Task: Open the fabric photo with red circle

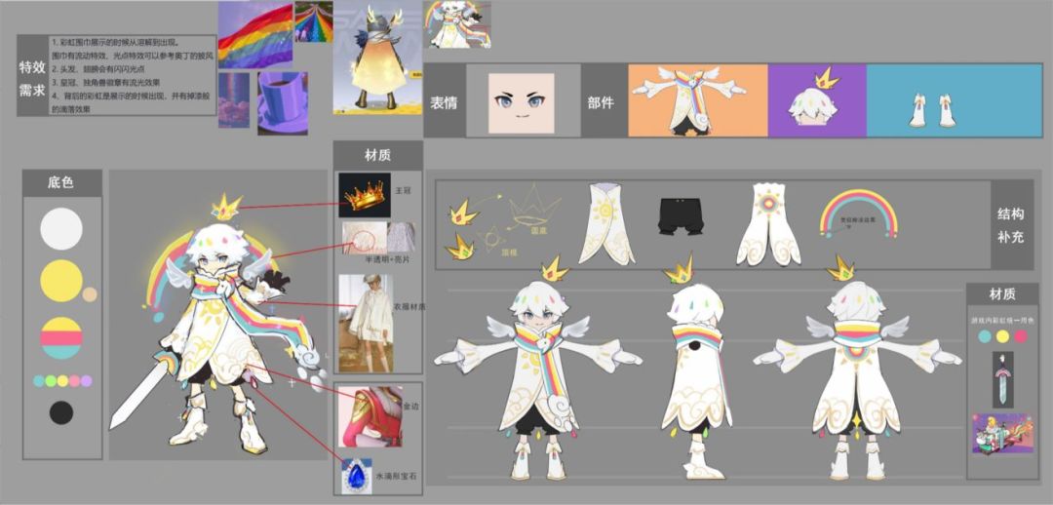Action: pyautogui.click(x=364, y=238)
